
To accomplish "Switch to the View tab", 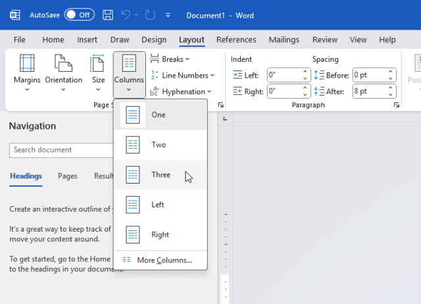I will pyautogui.click(x=358, y=39).
